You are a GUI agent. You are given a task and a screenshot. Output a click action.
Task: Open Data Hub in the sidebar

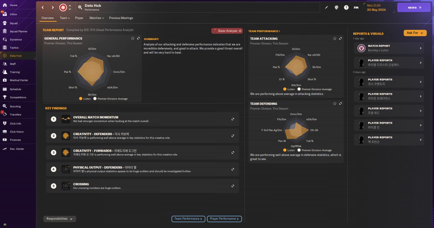click(x=18, y=56)
